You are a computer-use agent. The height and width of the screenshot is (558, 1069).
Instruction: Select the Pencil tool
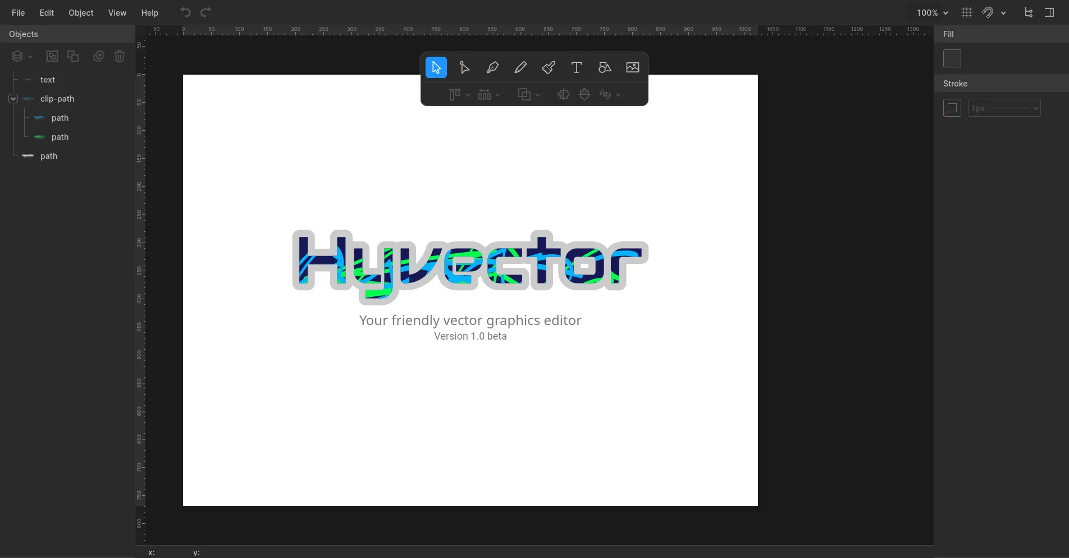pos(520,67)
